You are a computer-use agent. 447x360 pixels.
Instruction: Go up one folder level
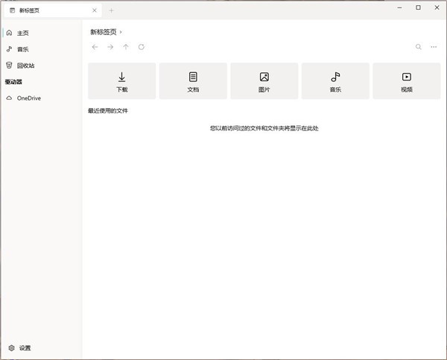click(x=126, y=47)
